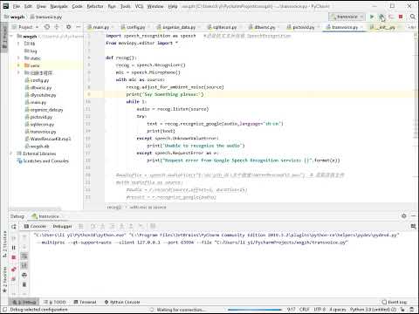Clear console with trash icon
Viewport: 419px width, 314px height.
[x=24, y=284]
